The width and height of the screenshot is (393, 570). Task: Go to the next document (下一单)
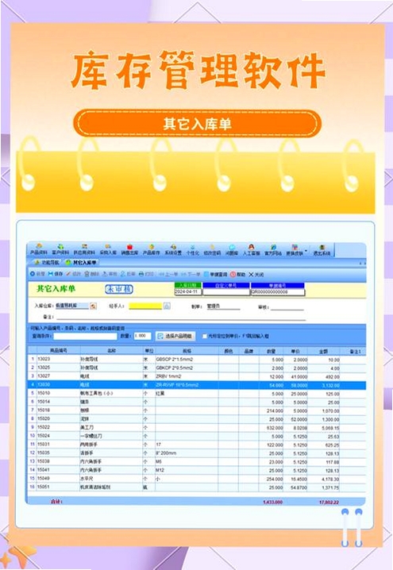191,274
